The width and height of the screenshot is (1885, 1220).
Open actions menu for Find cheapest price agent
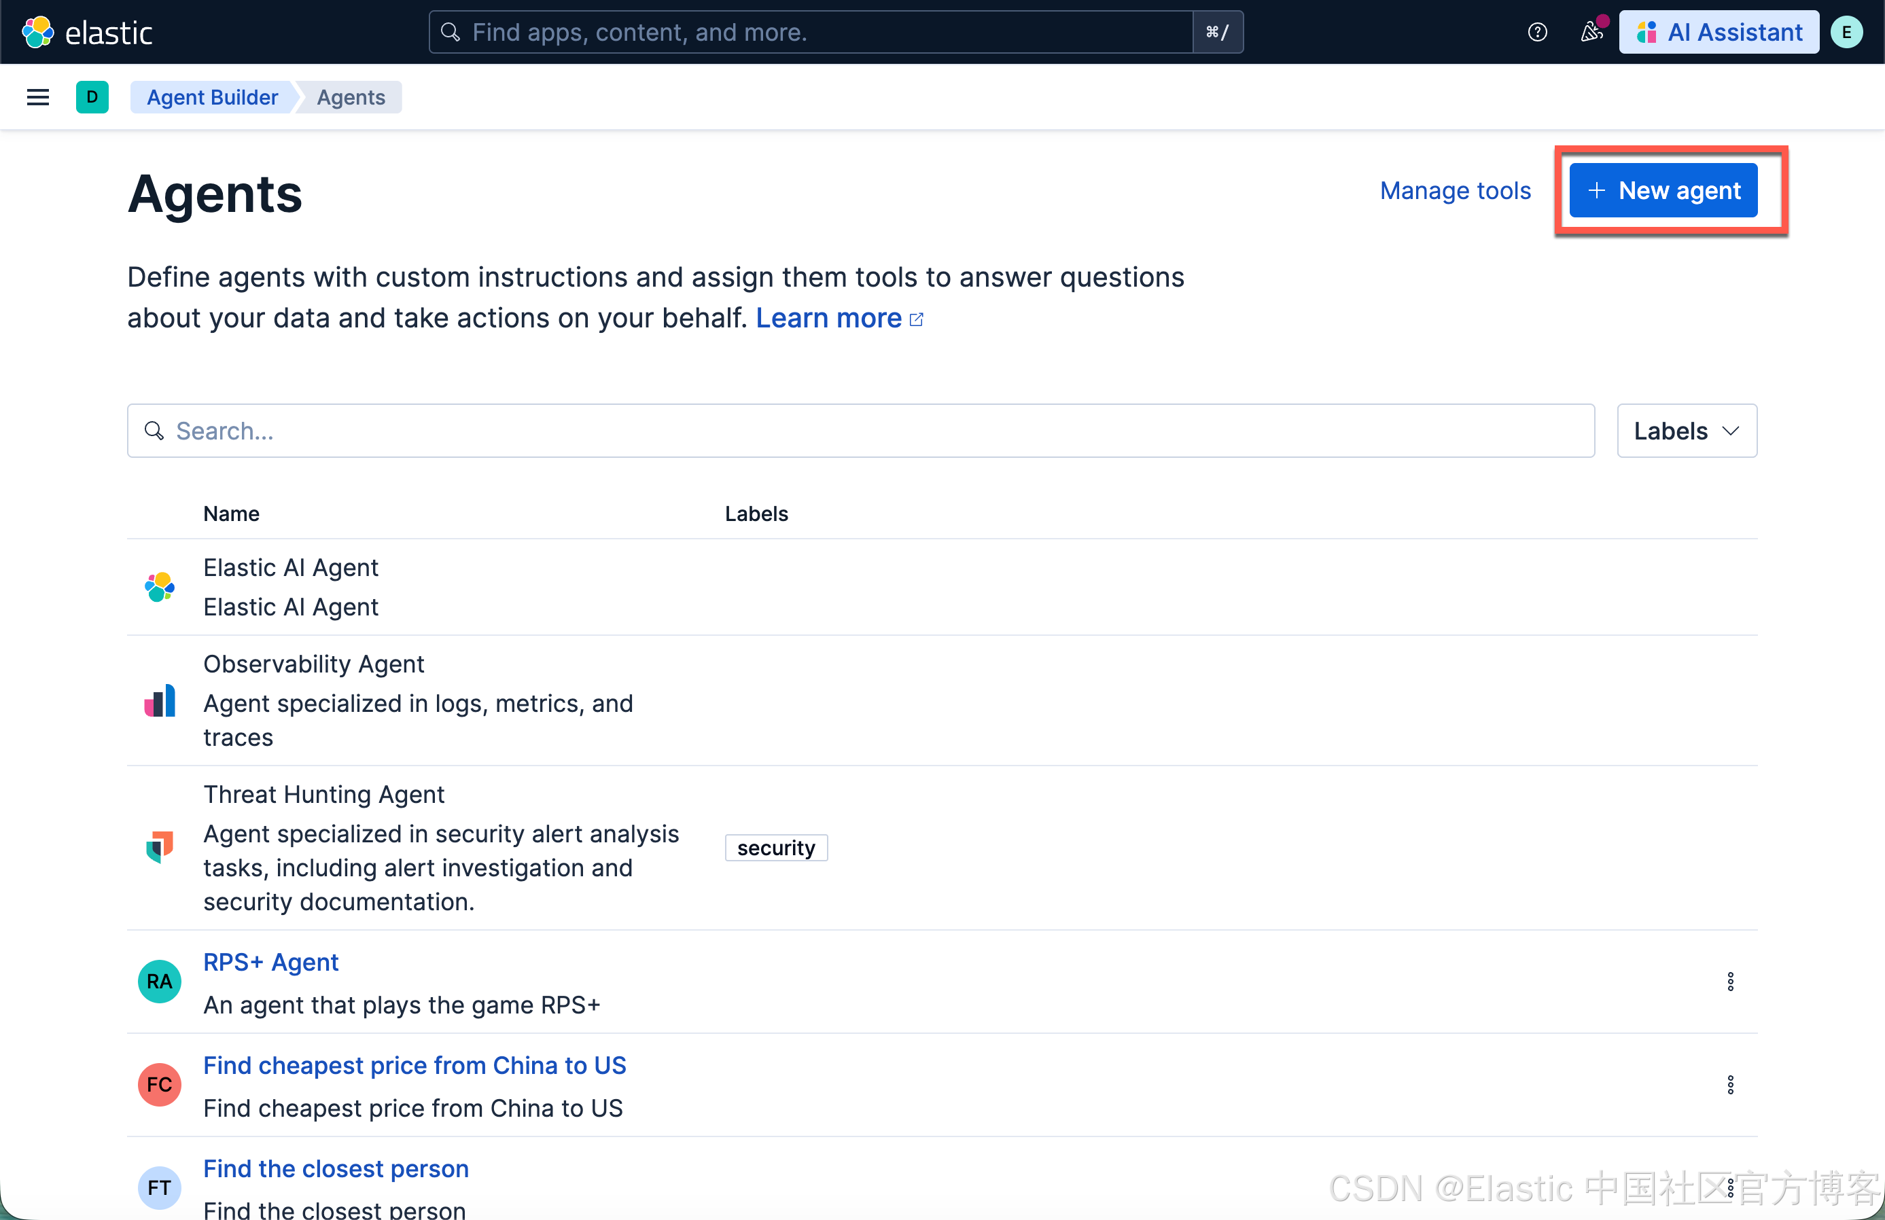click(x=1730, y=1085)
